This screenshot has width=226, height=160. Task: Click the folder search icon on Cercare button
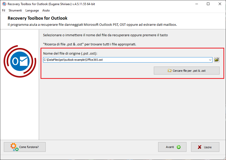pos(170,71)
